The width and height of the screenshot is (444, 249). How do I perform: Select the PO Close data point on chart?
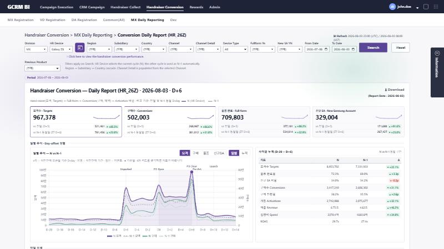[191, 172]
